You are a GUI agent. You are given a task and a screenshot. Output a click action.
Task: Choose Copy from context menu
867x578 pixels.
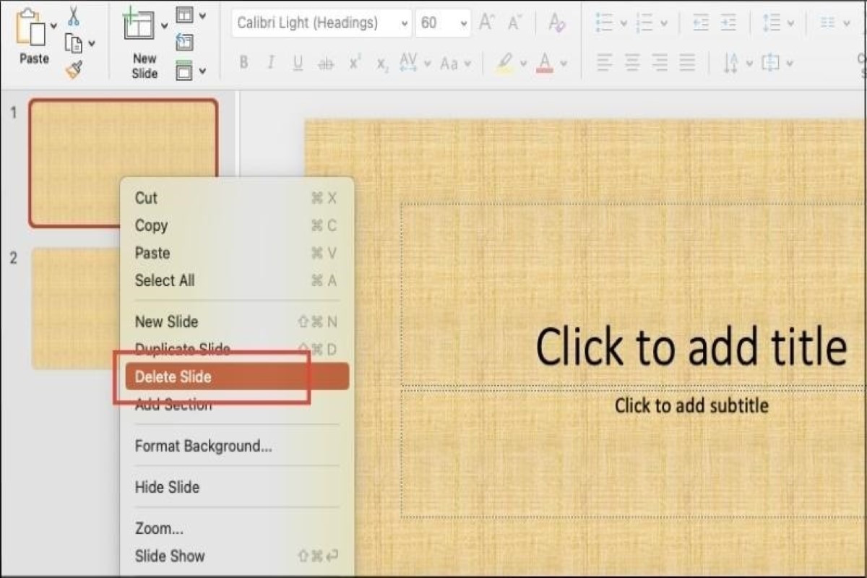coord(237,225)
